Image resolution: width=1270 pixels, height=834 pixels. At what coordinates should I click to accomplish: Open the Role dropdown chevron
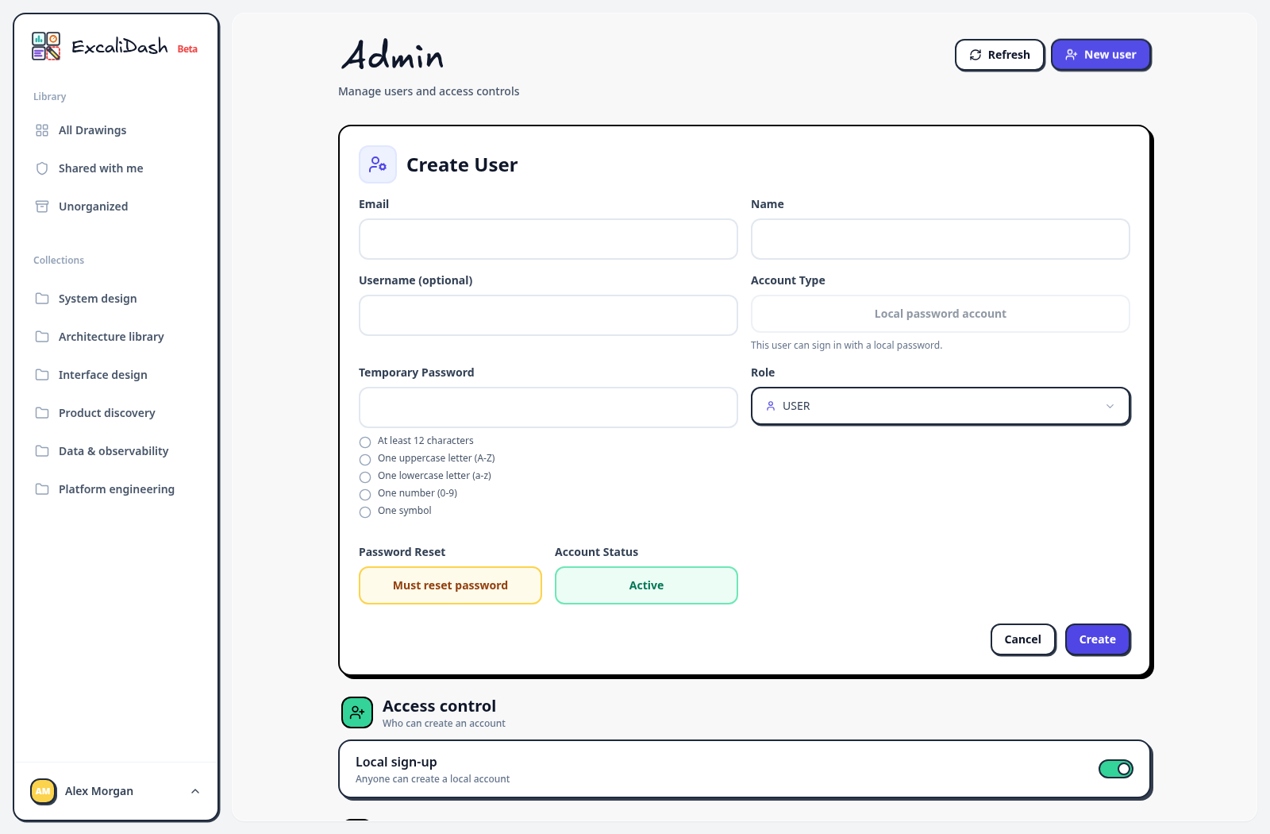tap(1110, 406)
